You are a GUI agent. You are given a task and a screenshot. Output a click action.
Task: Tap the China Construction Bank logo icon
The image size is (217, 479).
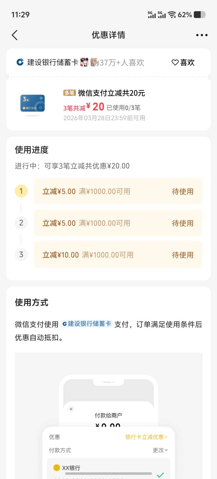point(20,62)
